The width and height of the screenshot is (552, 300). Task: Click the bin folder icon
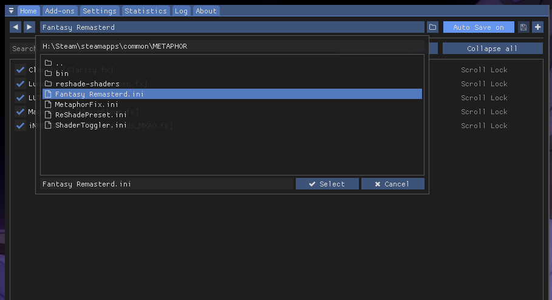(x=48, y=73)
